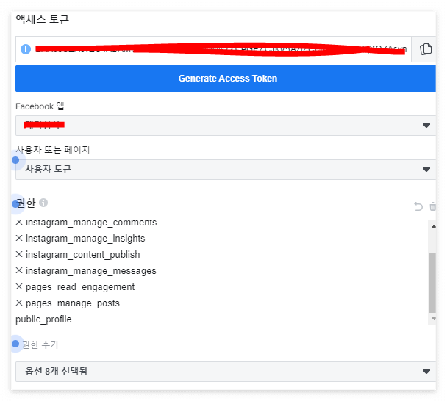Click the trash icon to clear permissions
This screenshot has height=401, width=447.
pos(432,206)
